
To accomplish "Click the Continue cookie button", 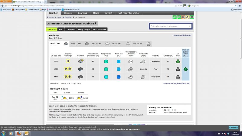I will click(x=233, y=128).
